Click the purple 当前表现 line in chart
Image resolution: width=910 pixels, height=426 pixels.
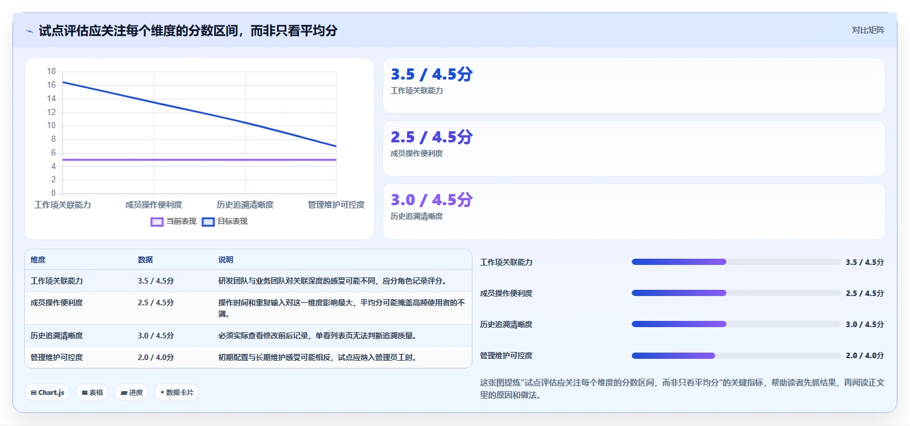[199, 160]
